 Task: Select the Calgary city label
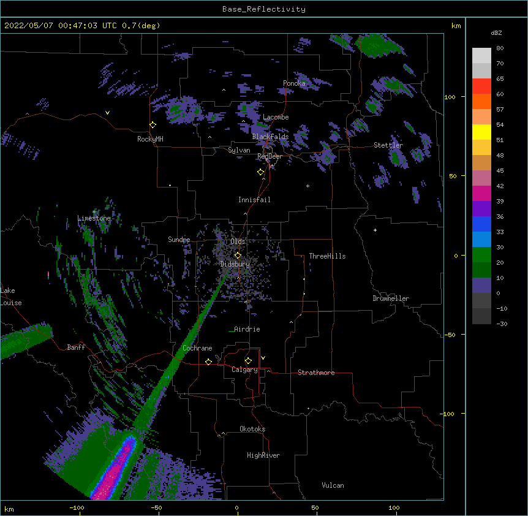click(x=244, y=370)
